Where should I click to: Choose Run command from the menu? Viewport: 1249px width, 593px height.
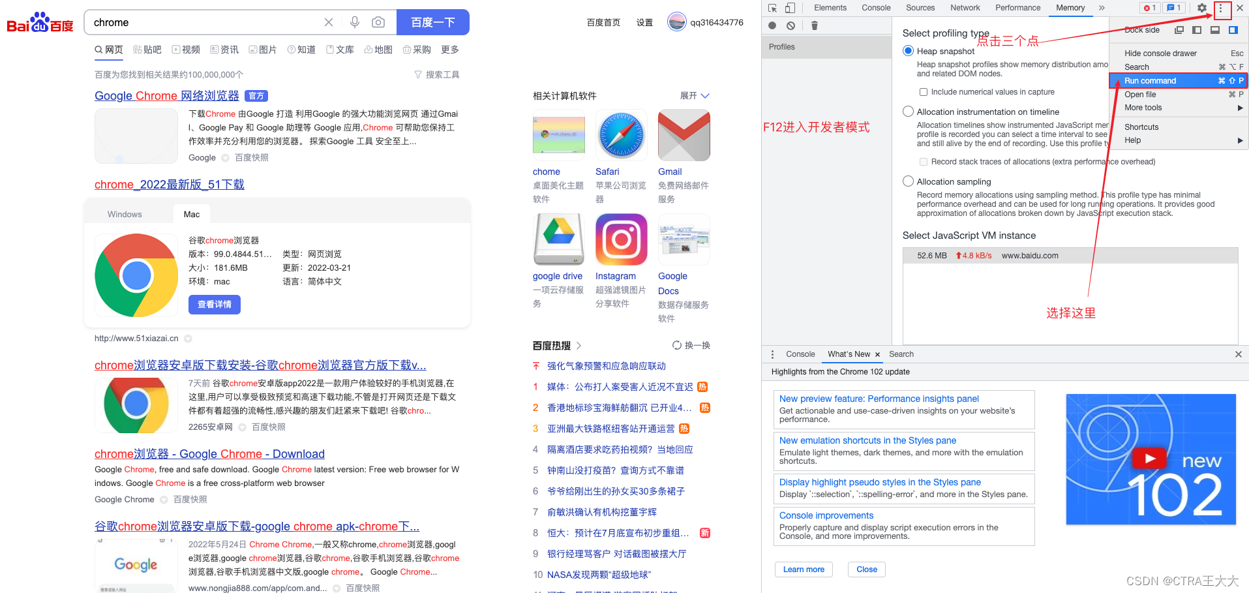pos(1179,81)
